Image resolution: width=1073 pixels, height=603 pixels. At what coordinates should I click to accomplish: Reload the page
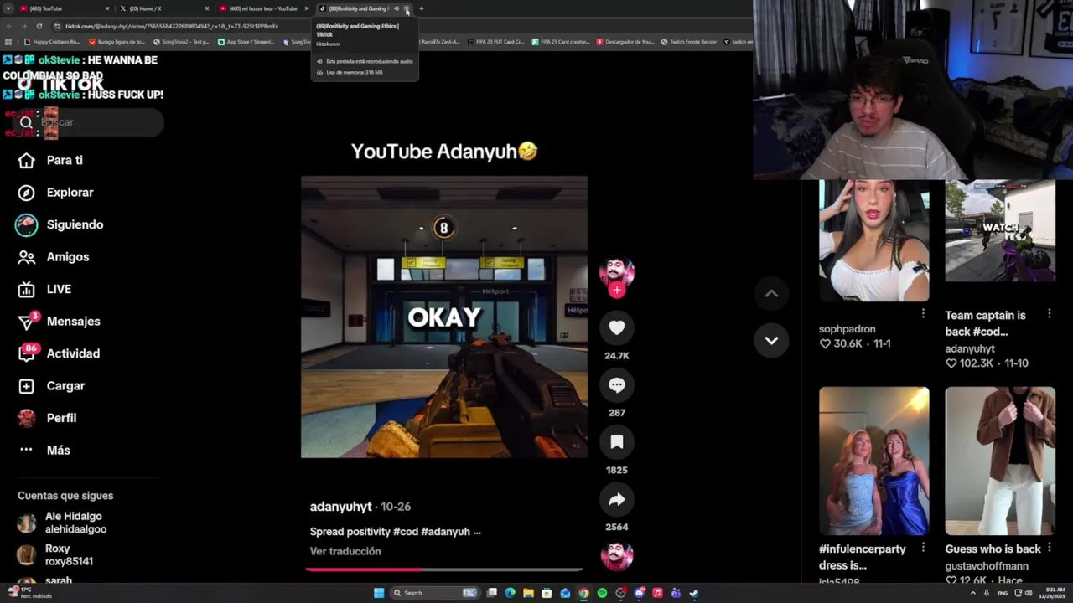pyautogui.click(x=39, y=26)
